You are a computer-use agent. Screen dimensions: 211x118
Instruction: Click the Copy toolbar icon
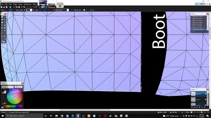(x=16, y=7)
